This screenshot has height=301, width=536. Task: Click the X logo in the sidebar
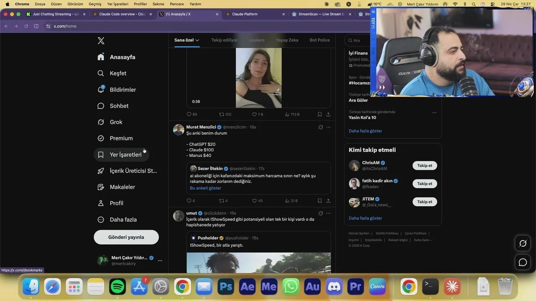[101, 41]
